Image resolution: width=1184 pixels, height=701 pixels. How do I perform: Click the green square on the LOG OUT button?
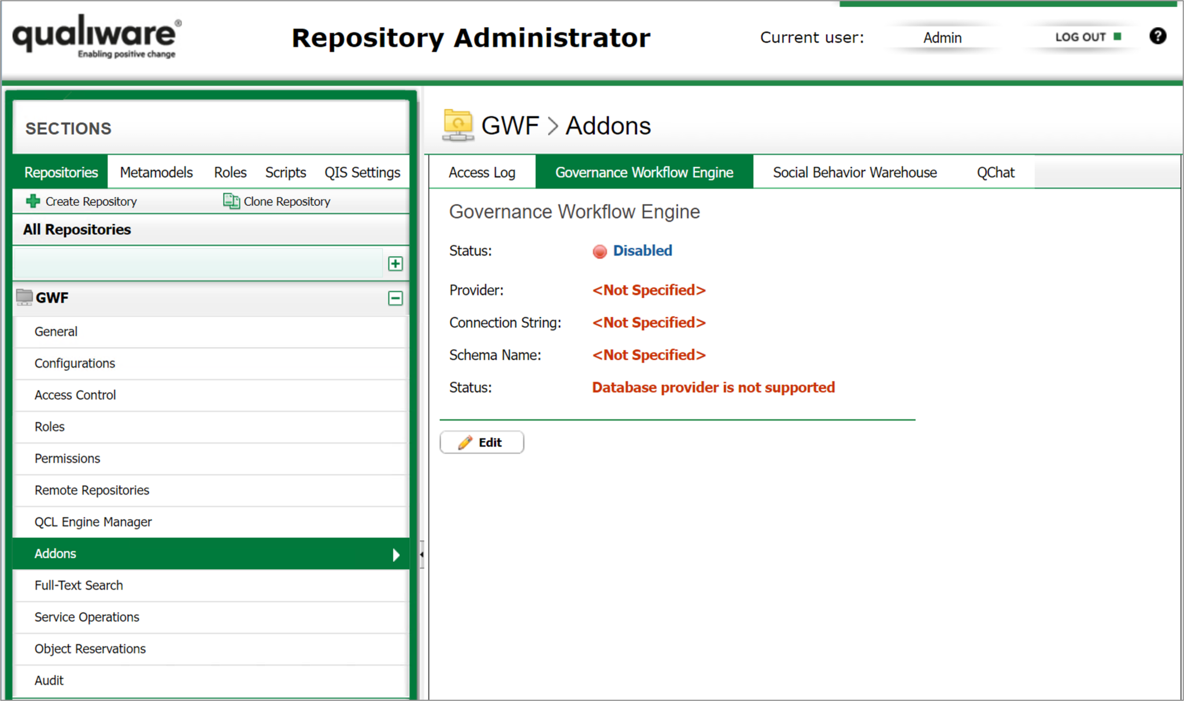pyautogui.click(x=1117, y=36)
